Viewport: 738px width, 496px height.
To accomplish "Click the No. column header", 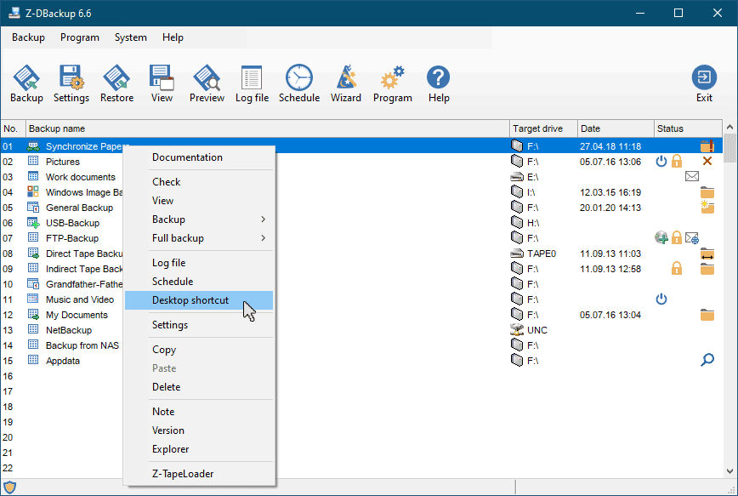I will coord(14,128).
